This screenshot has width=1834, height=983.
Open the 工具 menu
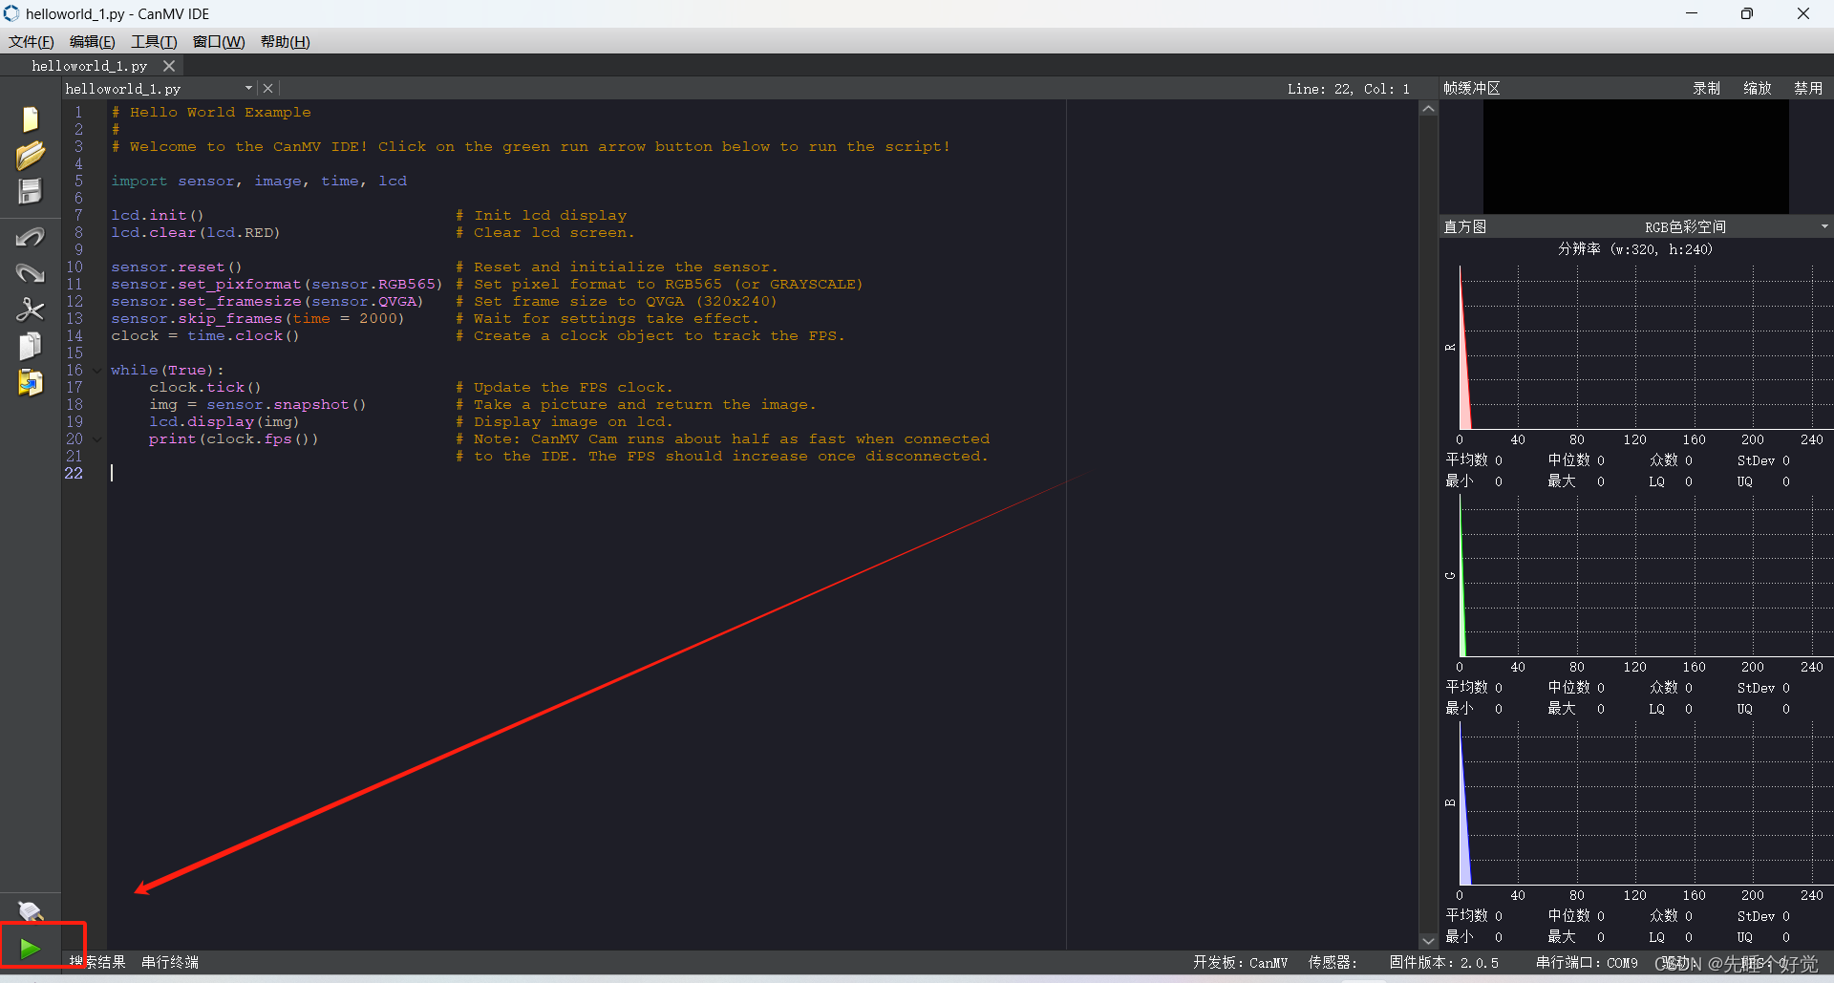(x=153, y=41)
